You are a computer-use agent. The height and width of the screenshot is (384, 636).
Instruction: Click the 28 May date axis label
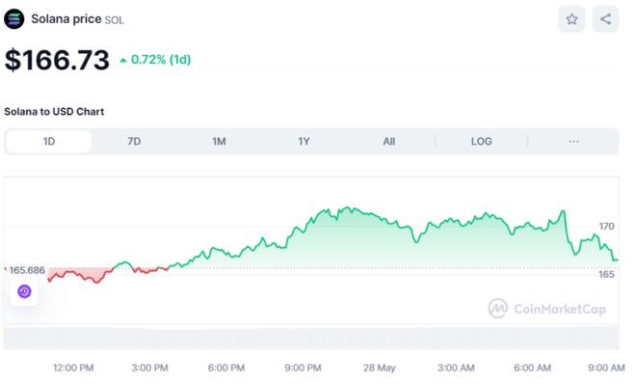pos(380,368)
